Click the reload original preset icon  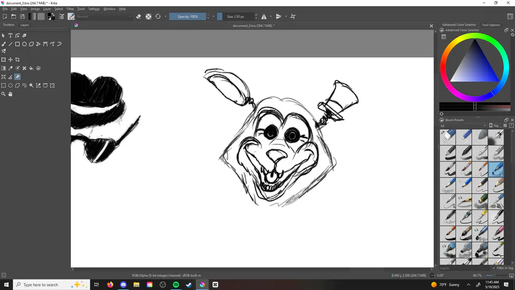click(158, 17)
